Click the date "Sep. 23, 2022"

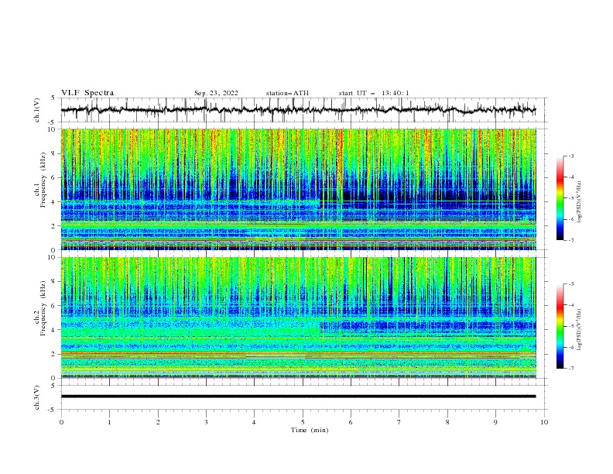coord(216,93)
